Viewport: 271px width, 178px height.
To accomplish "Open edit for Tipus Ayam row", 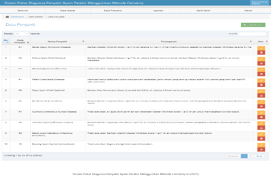I will (x=261, y=91).
